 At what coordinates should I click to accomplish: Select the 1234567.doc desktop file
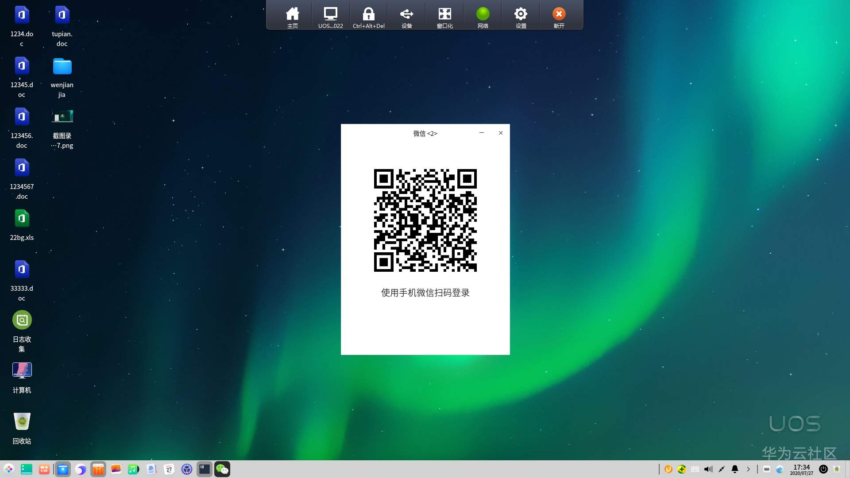tap(22, 179)
